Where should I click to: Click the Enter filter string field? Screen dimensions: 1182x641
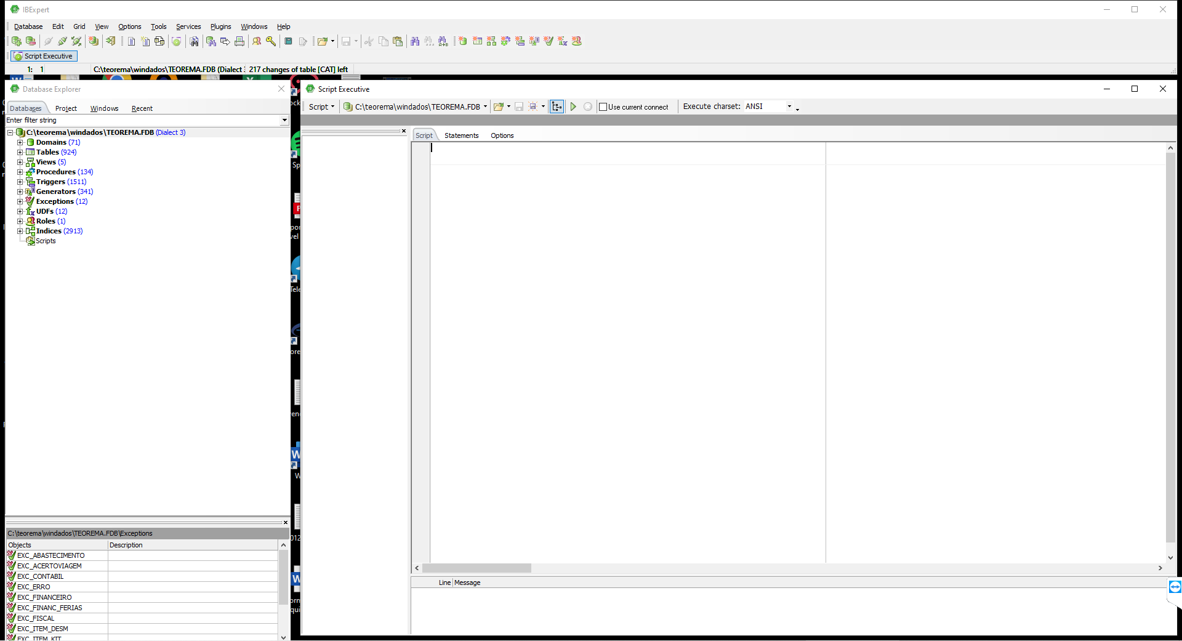[142, 120]
